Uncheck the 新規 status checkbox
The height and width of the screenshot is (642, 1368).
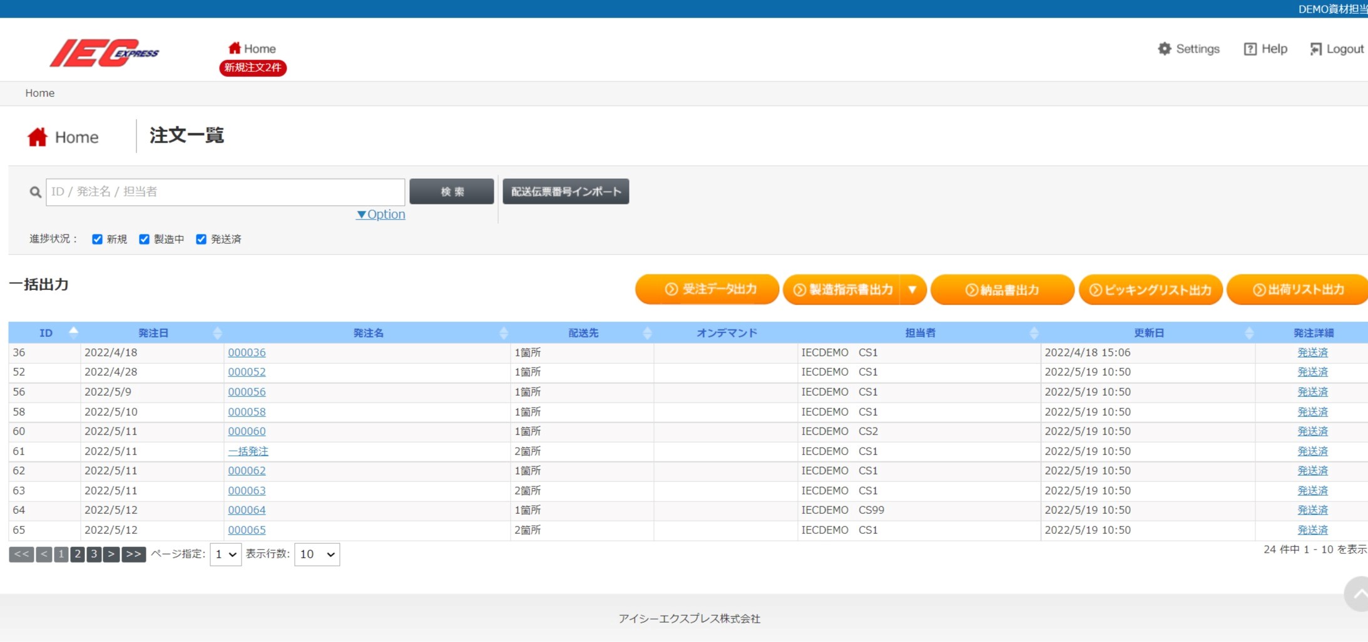pos(97,239)
